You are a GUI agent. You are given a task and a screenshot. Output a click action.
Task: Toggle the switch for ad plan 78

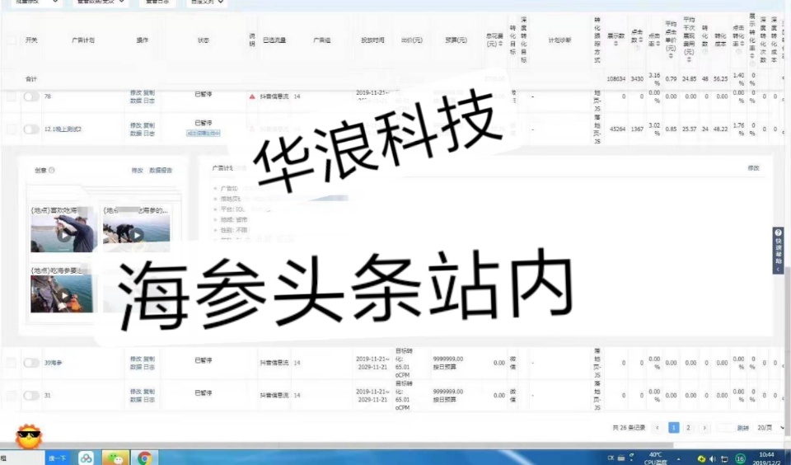31,96
